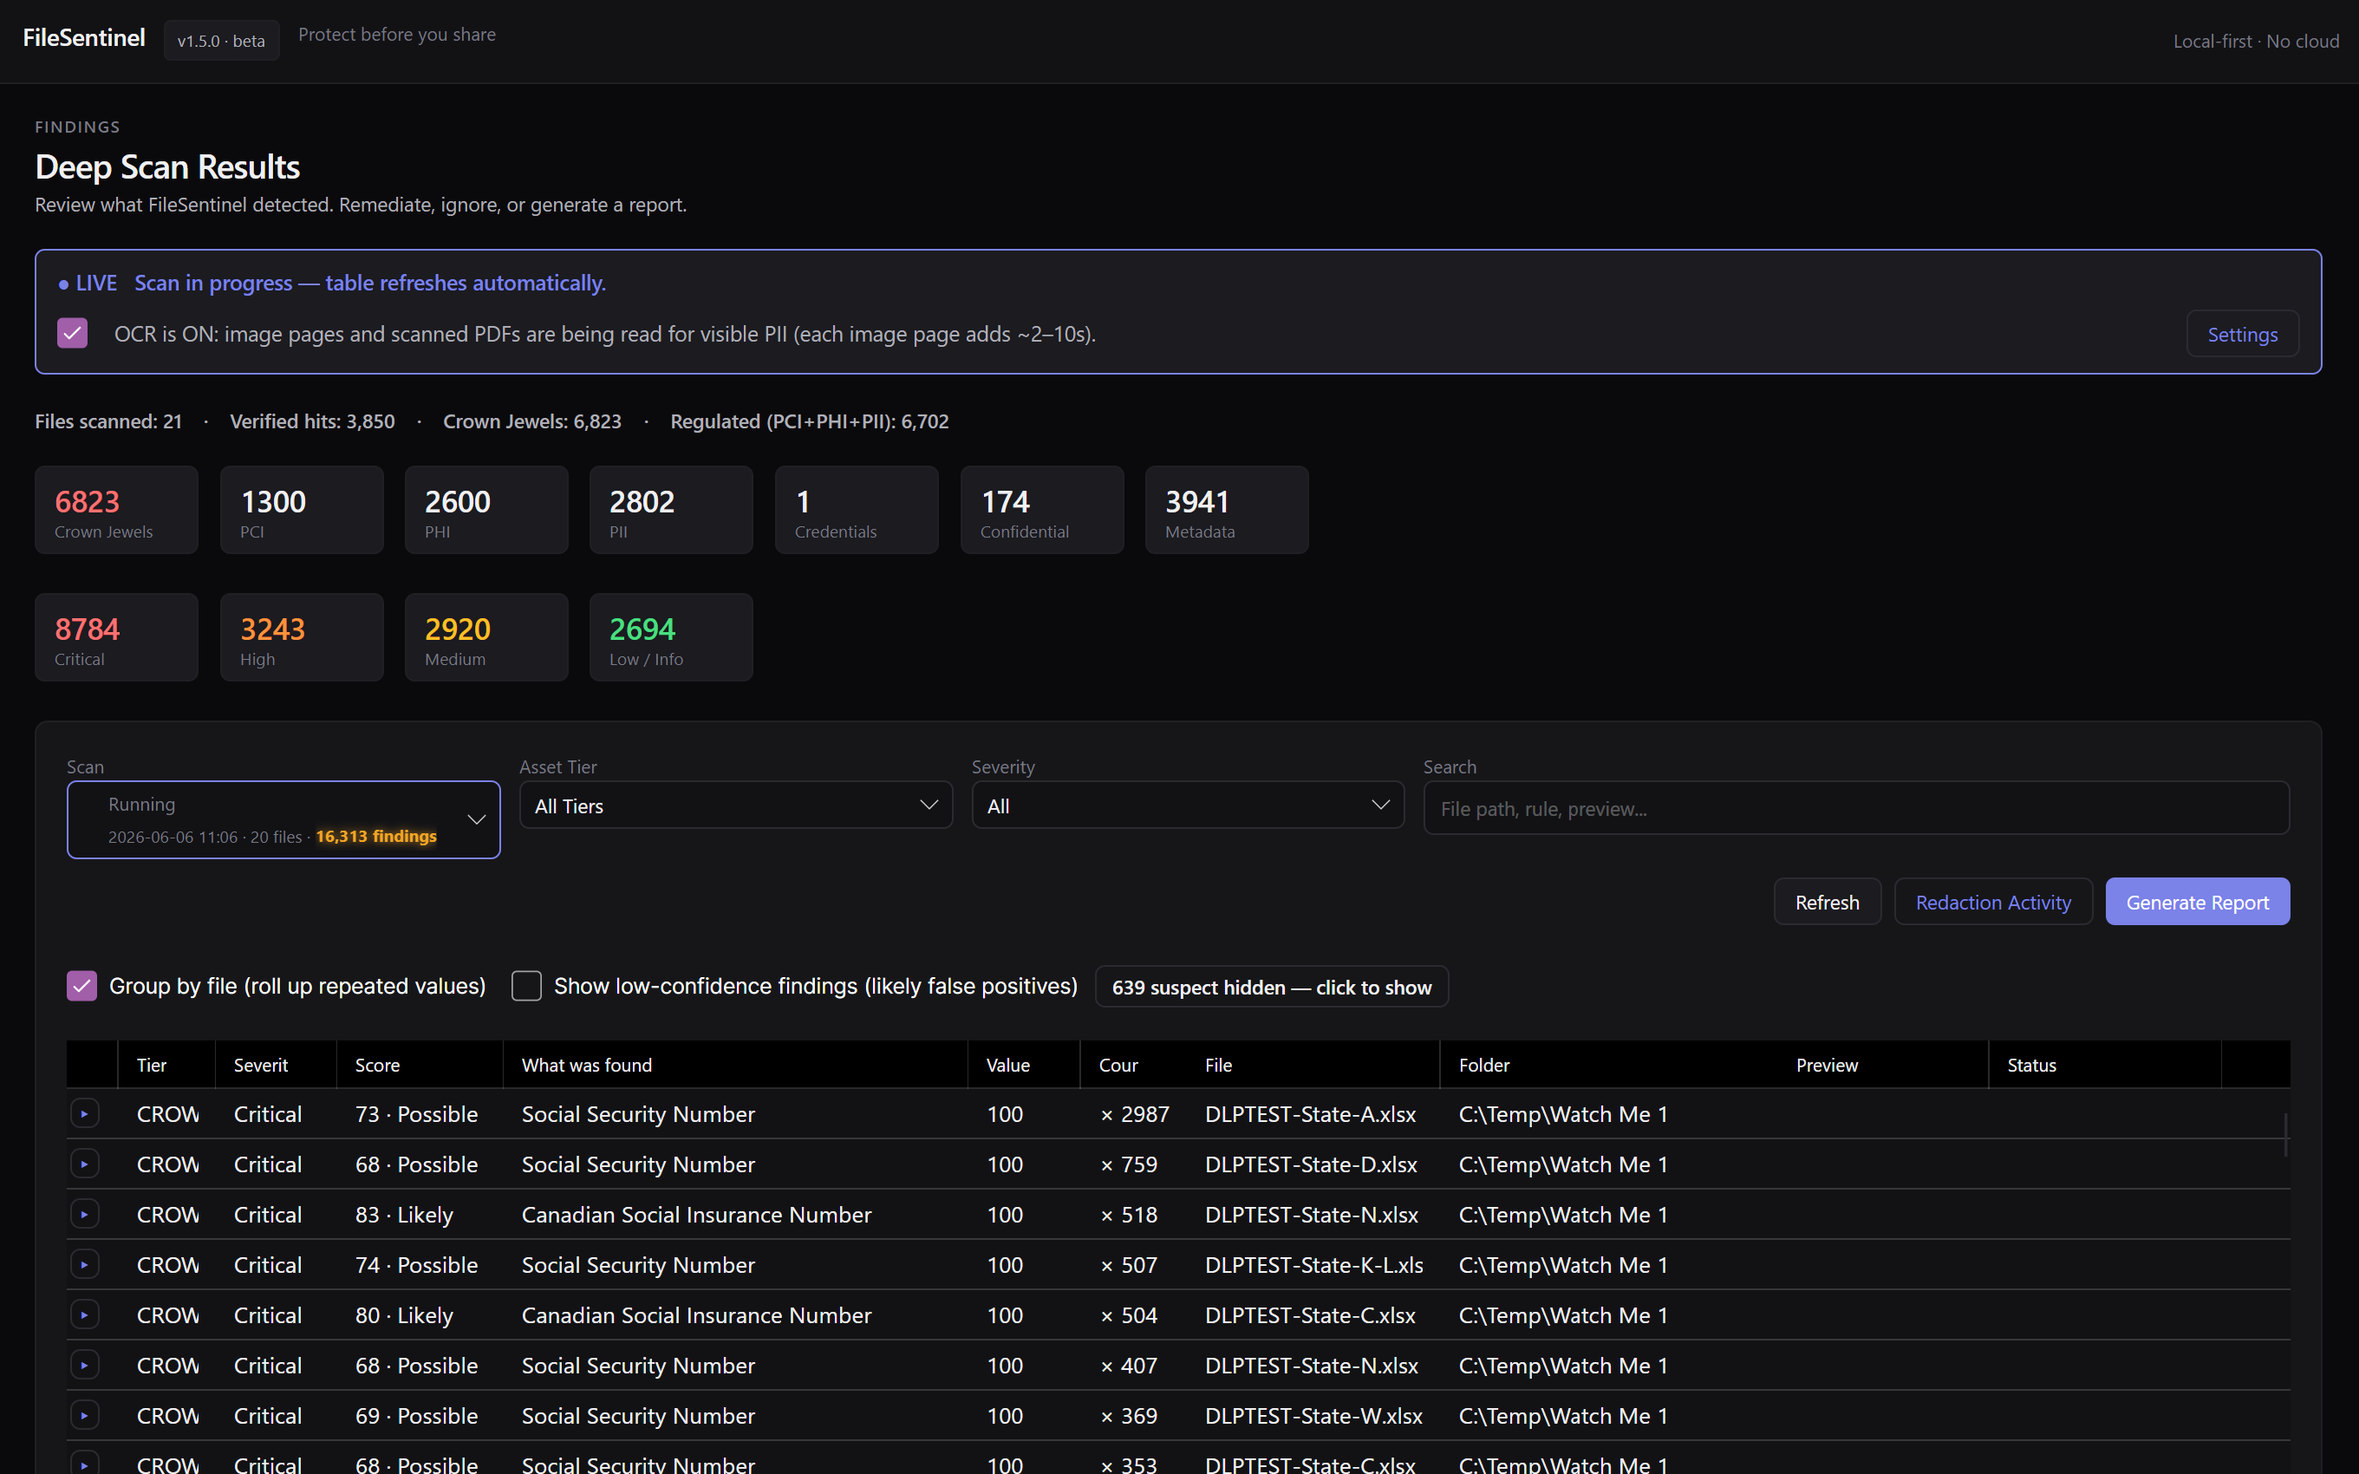The height and width of the screenshot is (1474, 2359).
Task: Select the PII 2802 card
Action: pos(672,510)
